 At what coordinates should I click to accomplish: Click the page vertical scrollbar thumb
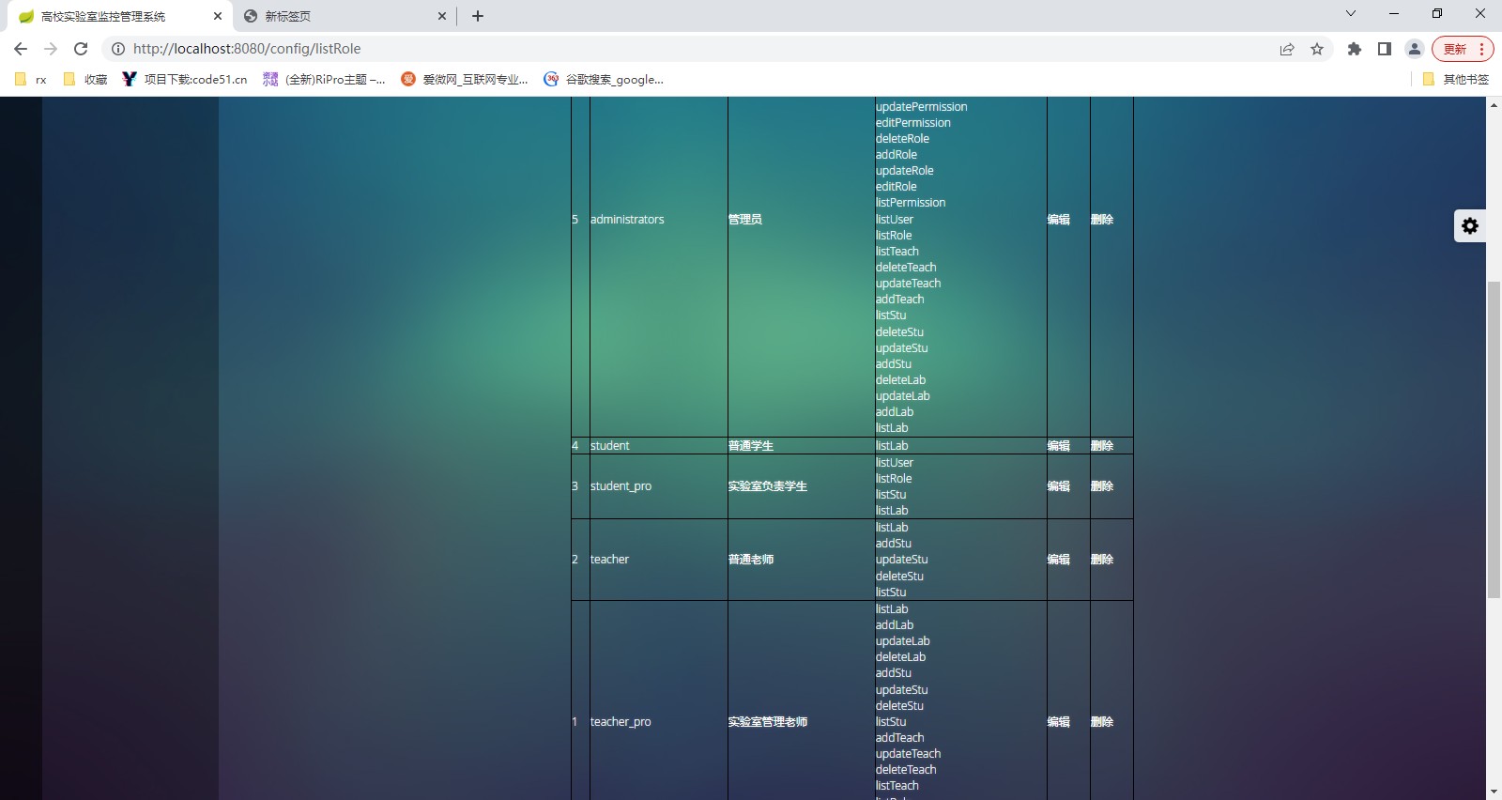[1494, 439]
